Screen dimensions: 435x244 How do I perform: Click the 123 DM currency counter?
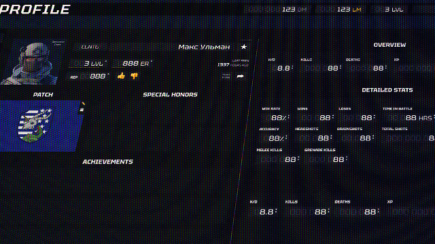(294, 9)
